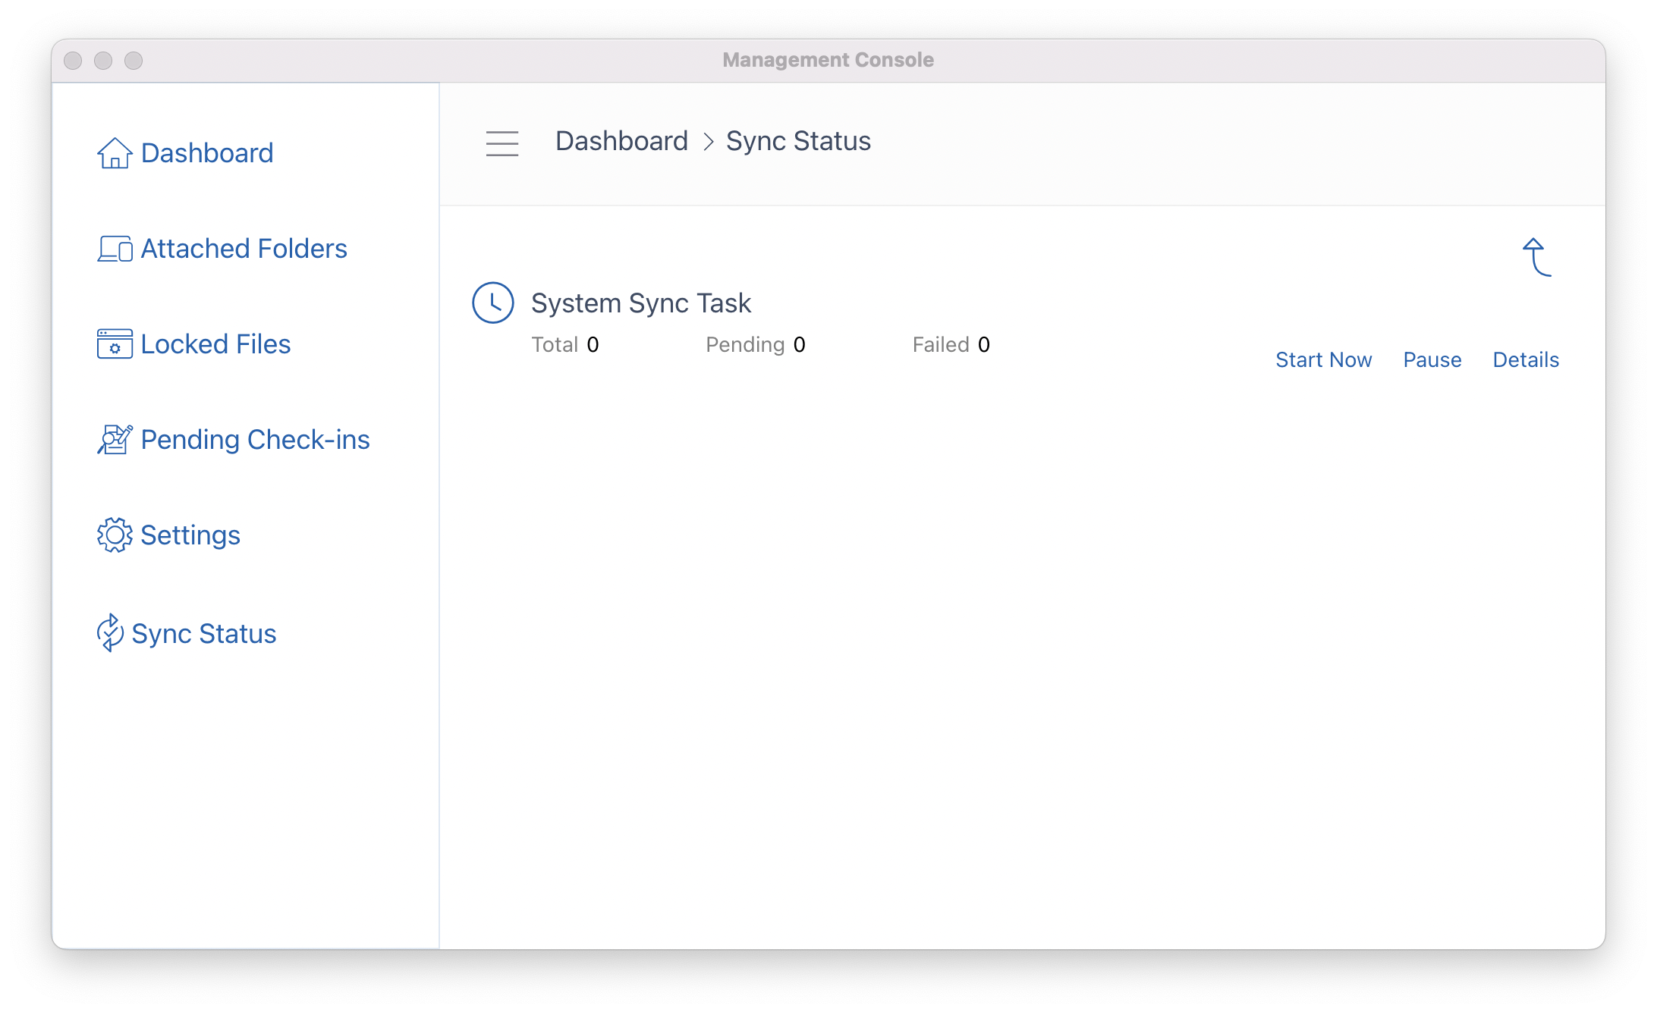This screenshot has width=1657, height=1013.
Task: Open Details for the sync task
Action: click(1525, 359)
